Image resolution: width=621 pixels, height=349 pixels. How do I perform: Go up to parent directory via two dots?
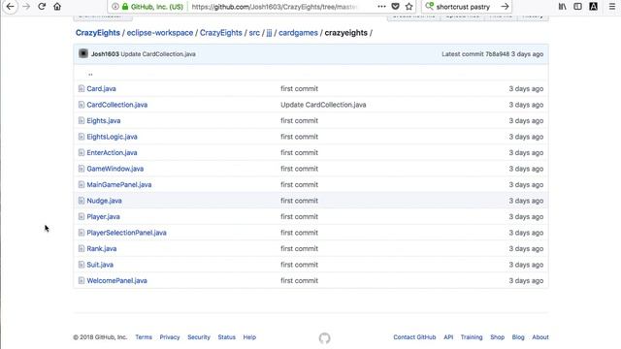(90, 74)
